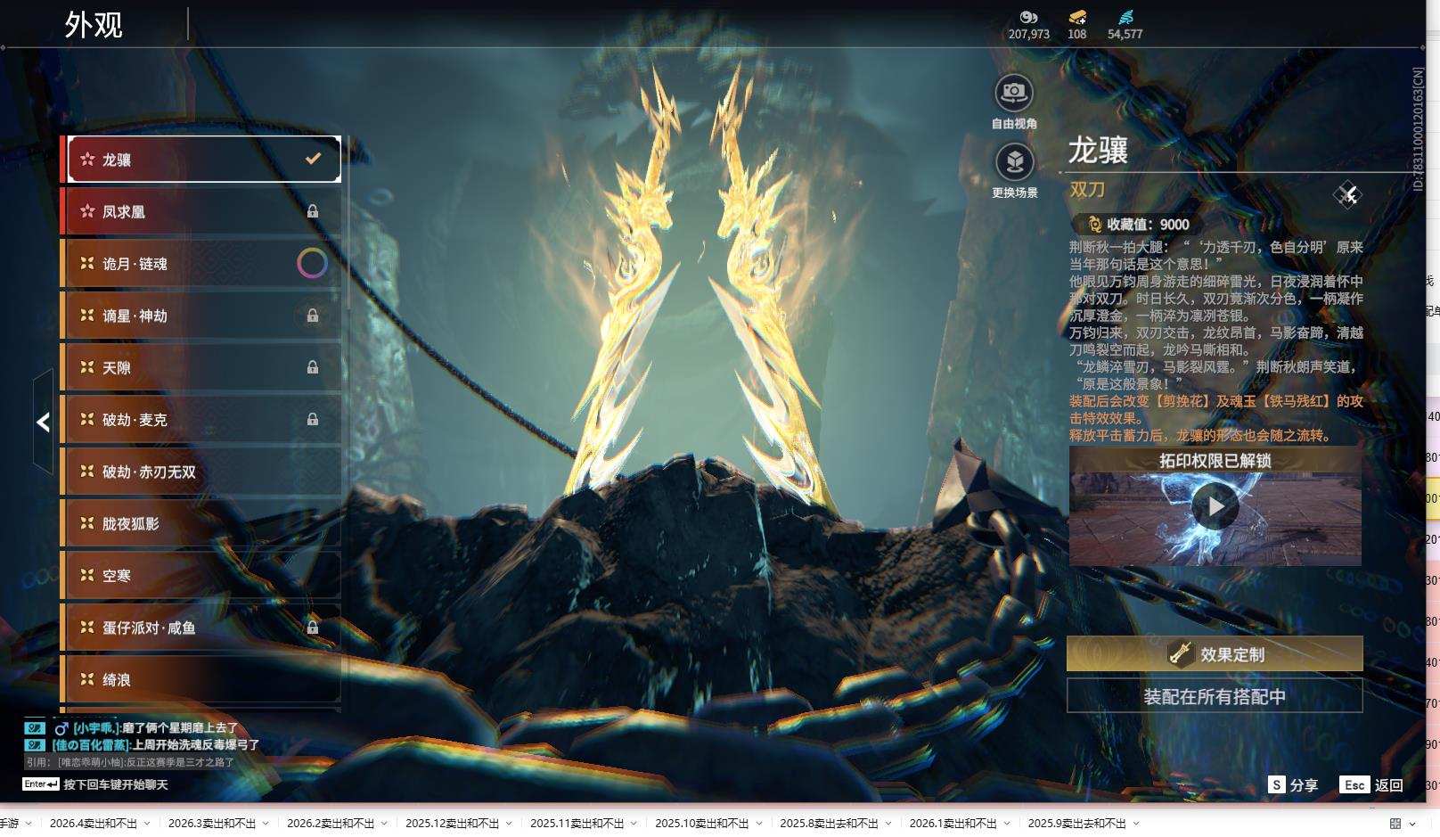Open the dropdown at the tab bar's right end

tap(1412, 824)
